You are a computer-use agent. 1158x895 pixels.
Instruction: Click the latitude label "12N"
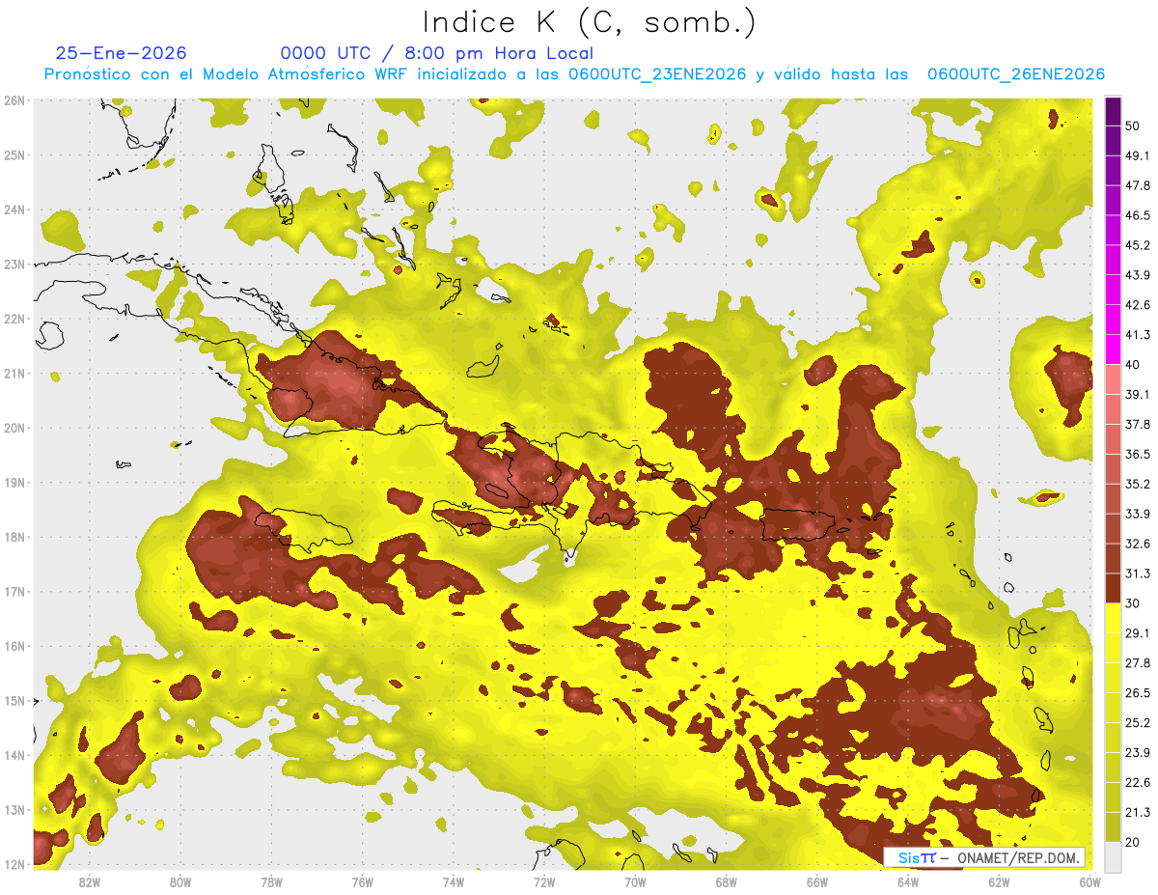(x=14, y=864)
